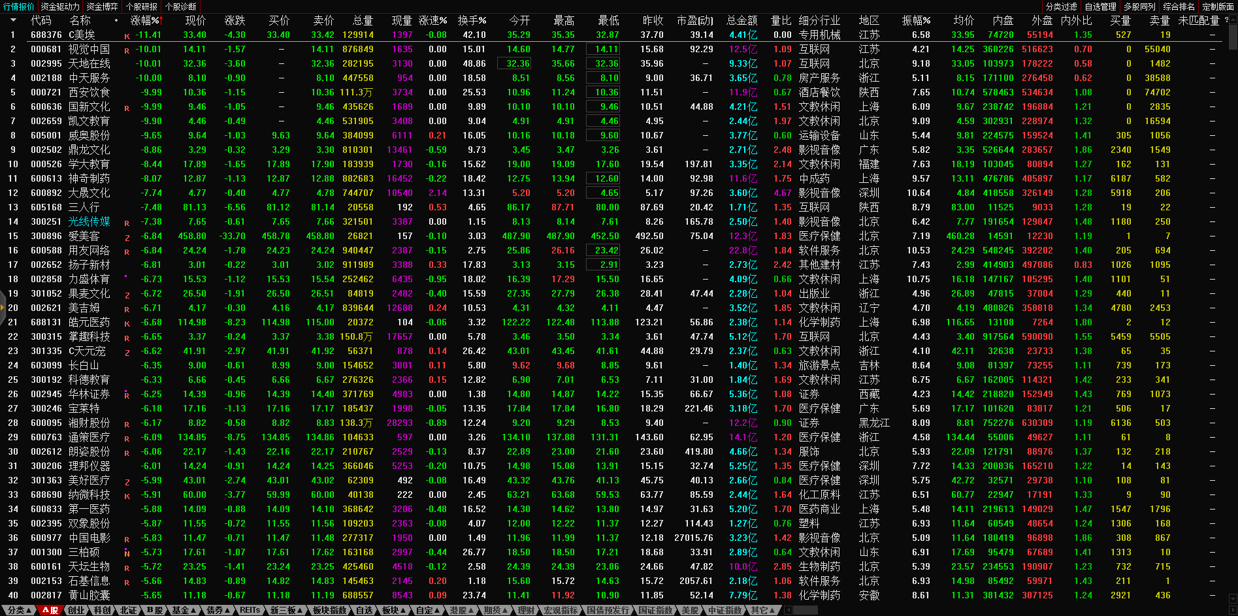Open 自选管理 watchlist manager
This screenshot has height=616, width=1238.
1100,7
